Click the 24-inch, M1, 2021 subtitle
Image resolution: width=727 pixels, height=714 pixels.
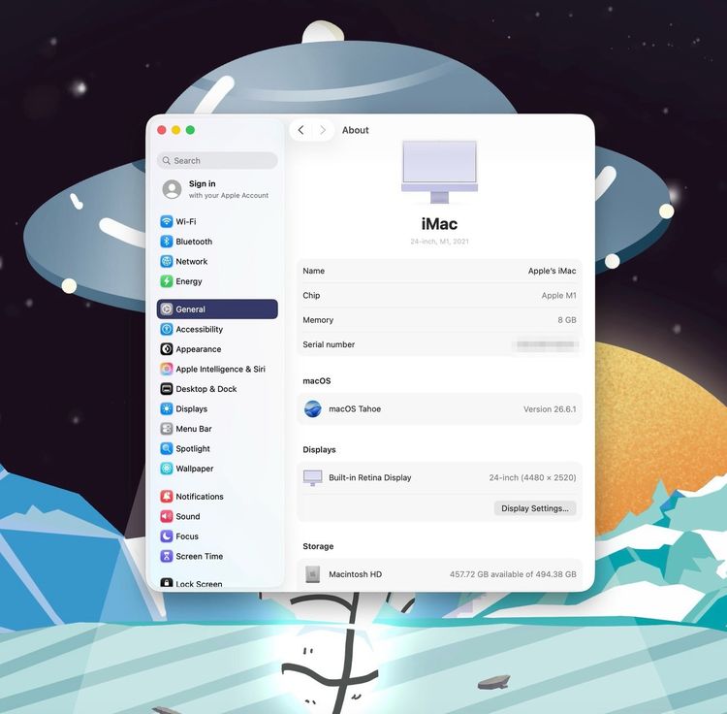(439, 242)
